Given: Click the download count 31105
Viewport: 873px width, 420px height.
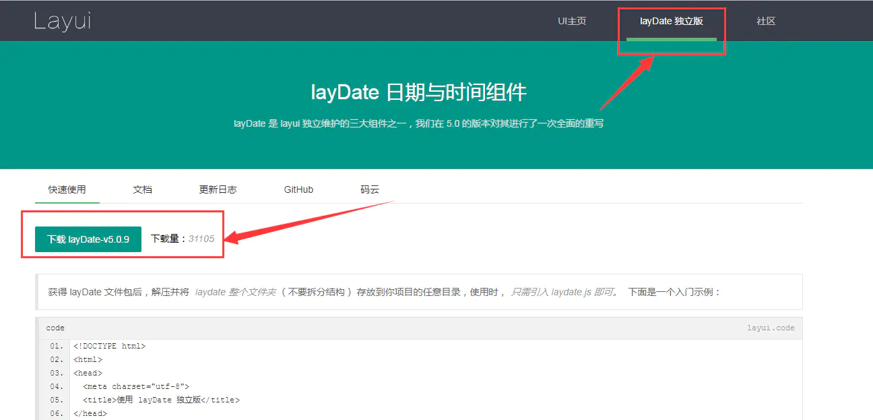Looking at the screenshot, I should 201,239.
